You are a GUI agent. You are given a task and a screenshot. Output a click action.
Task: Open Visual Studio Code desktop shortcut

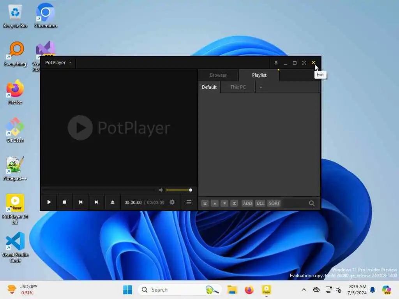pyautogui.click(x=15, y=247)
